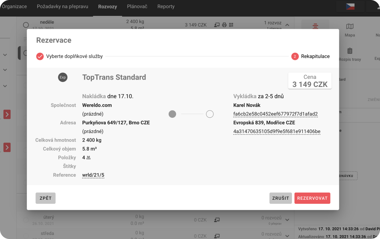The height and width of the screenshot is (239, 380).
Task: Select the úterý row radio button
Action: [x=26, y=220]
